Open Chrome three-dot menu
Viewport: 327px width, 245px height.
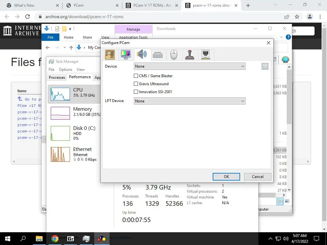point(320,17)
